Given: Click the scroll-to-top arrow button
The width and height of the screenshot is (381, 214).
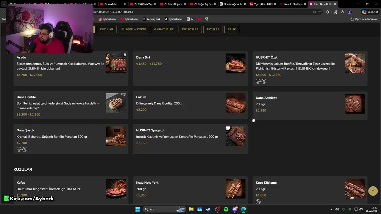Looking at the screenshot, I should coord(373,191).
